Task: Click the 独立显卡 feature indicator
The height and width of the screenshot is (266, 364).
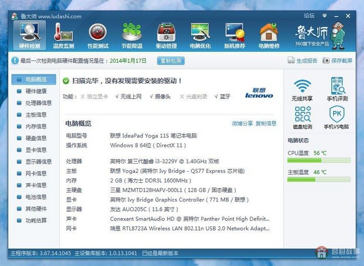Action: click(94, 96)
